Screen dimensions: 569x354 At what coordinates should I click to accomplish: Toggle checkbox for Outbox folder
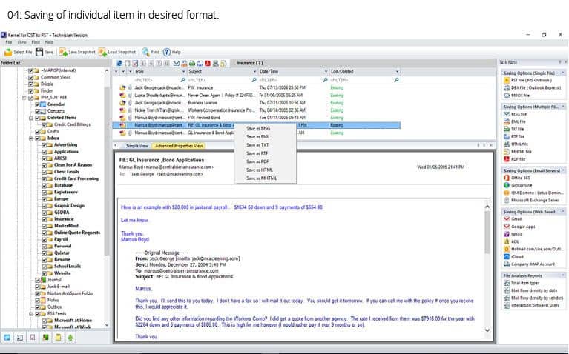click(x=38, y=307)
